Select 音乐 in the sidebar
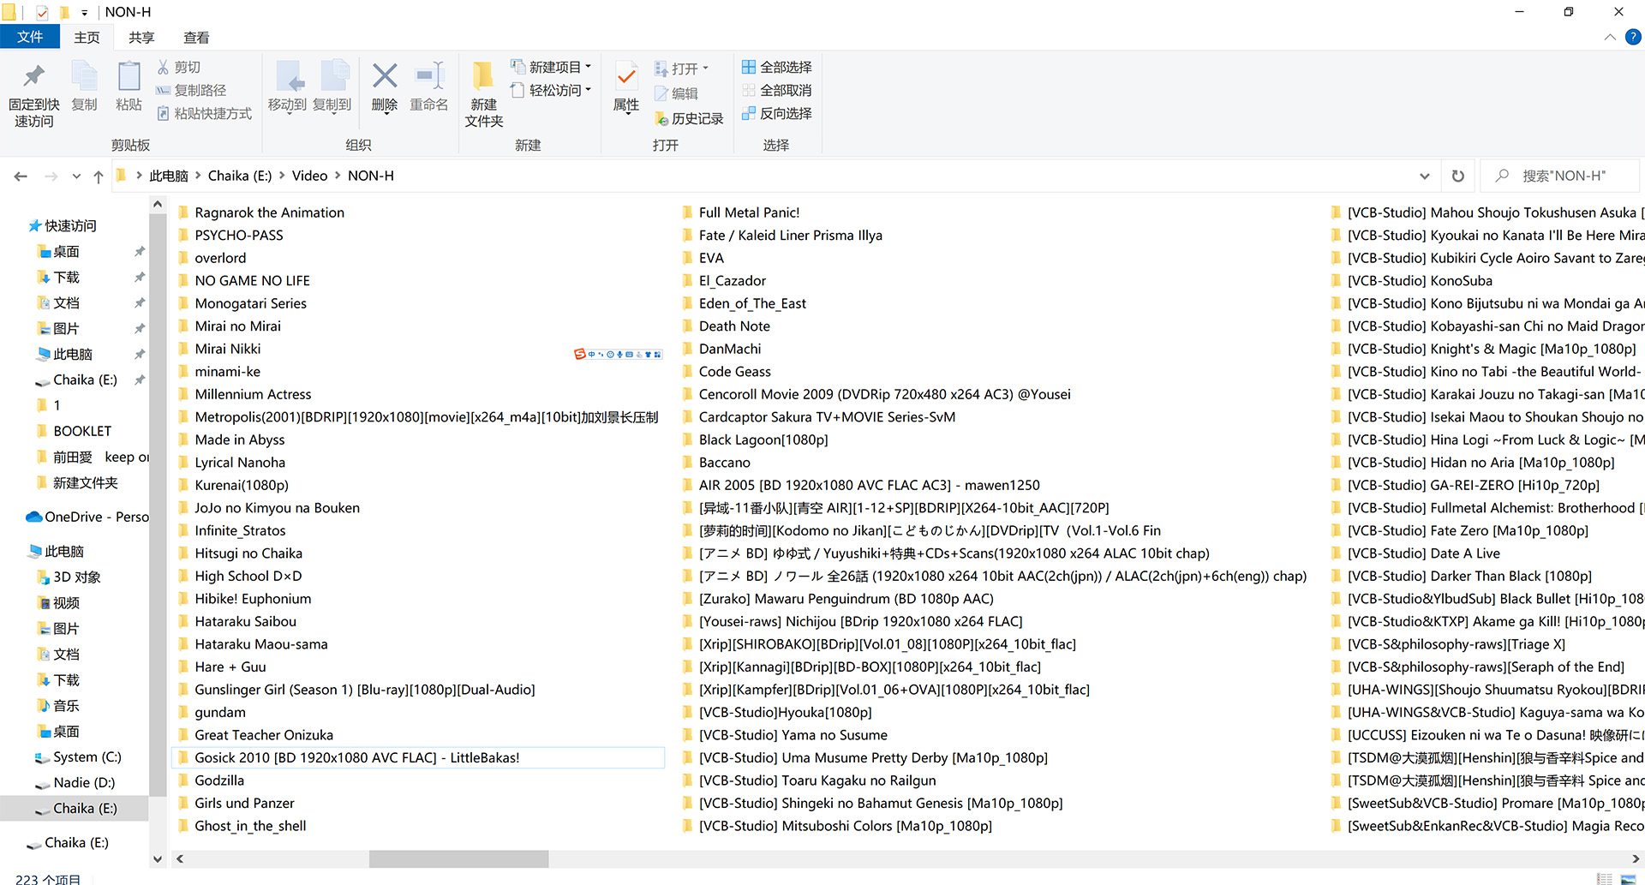Viewport: 1645px width, 885px height. pyautogui.click(x=66, y=706)
